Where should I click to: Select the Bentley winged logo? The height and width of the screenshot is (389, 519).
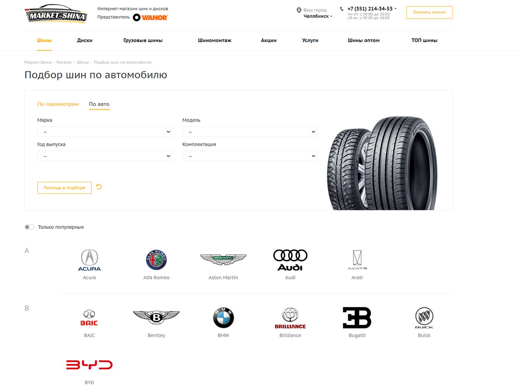click(x=156, y=318)
